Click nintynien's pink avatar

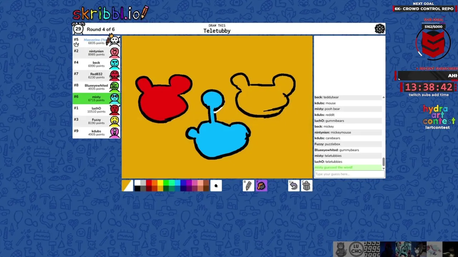[x=114, y=53]
